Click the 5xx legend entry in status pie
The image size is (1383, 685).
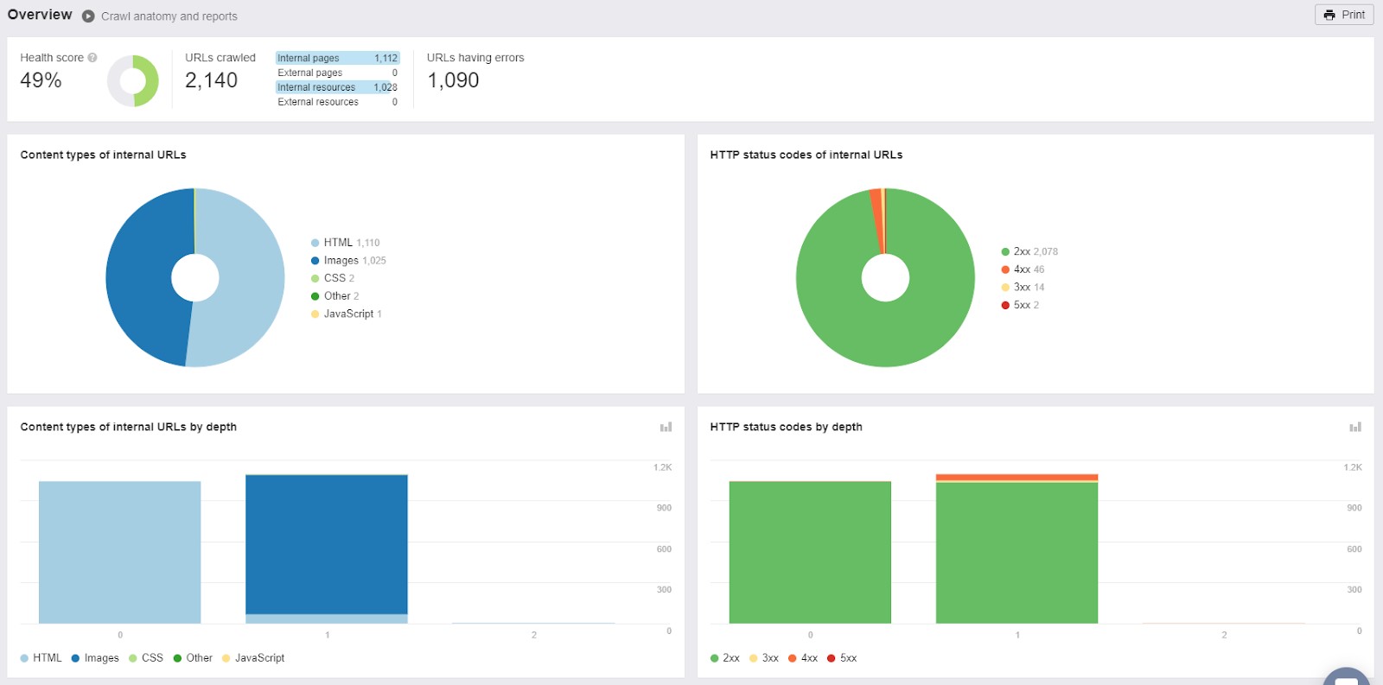click(1021, 305)
